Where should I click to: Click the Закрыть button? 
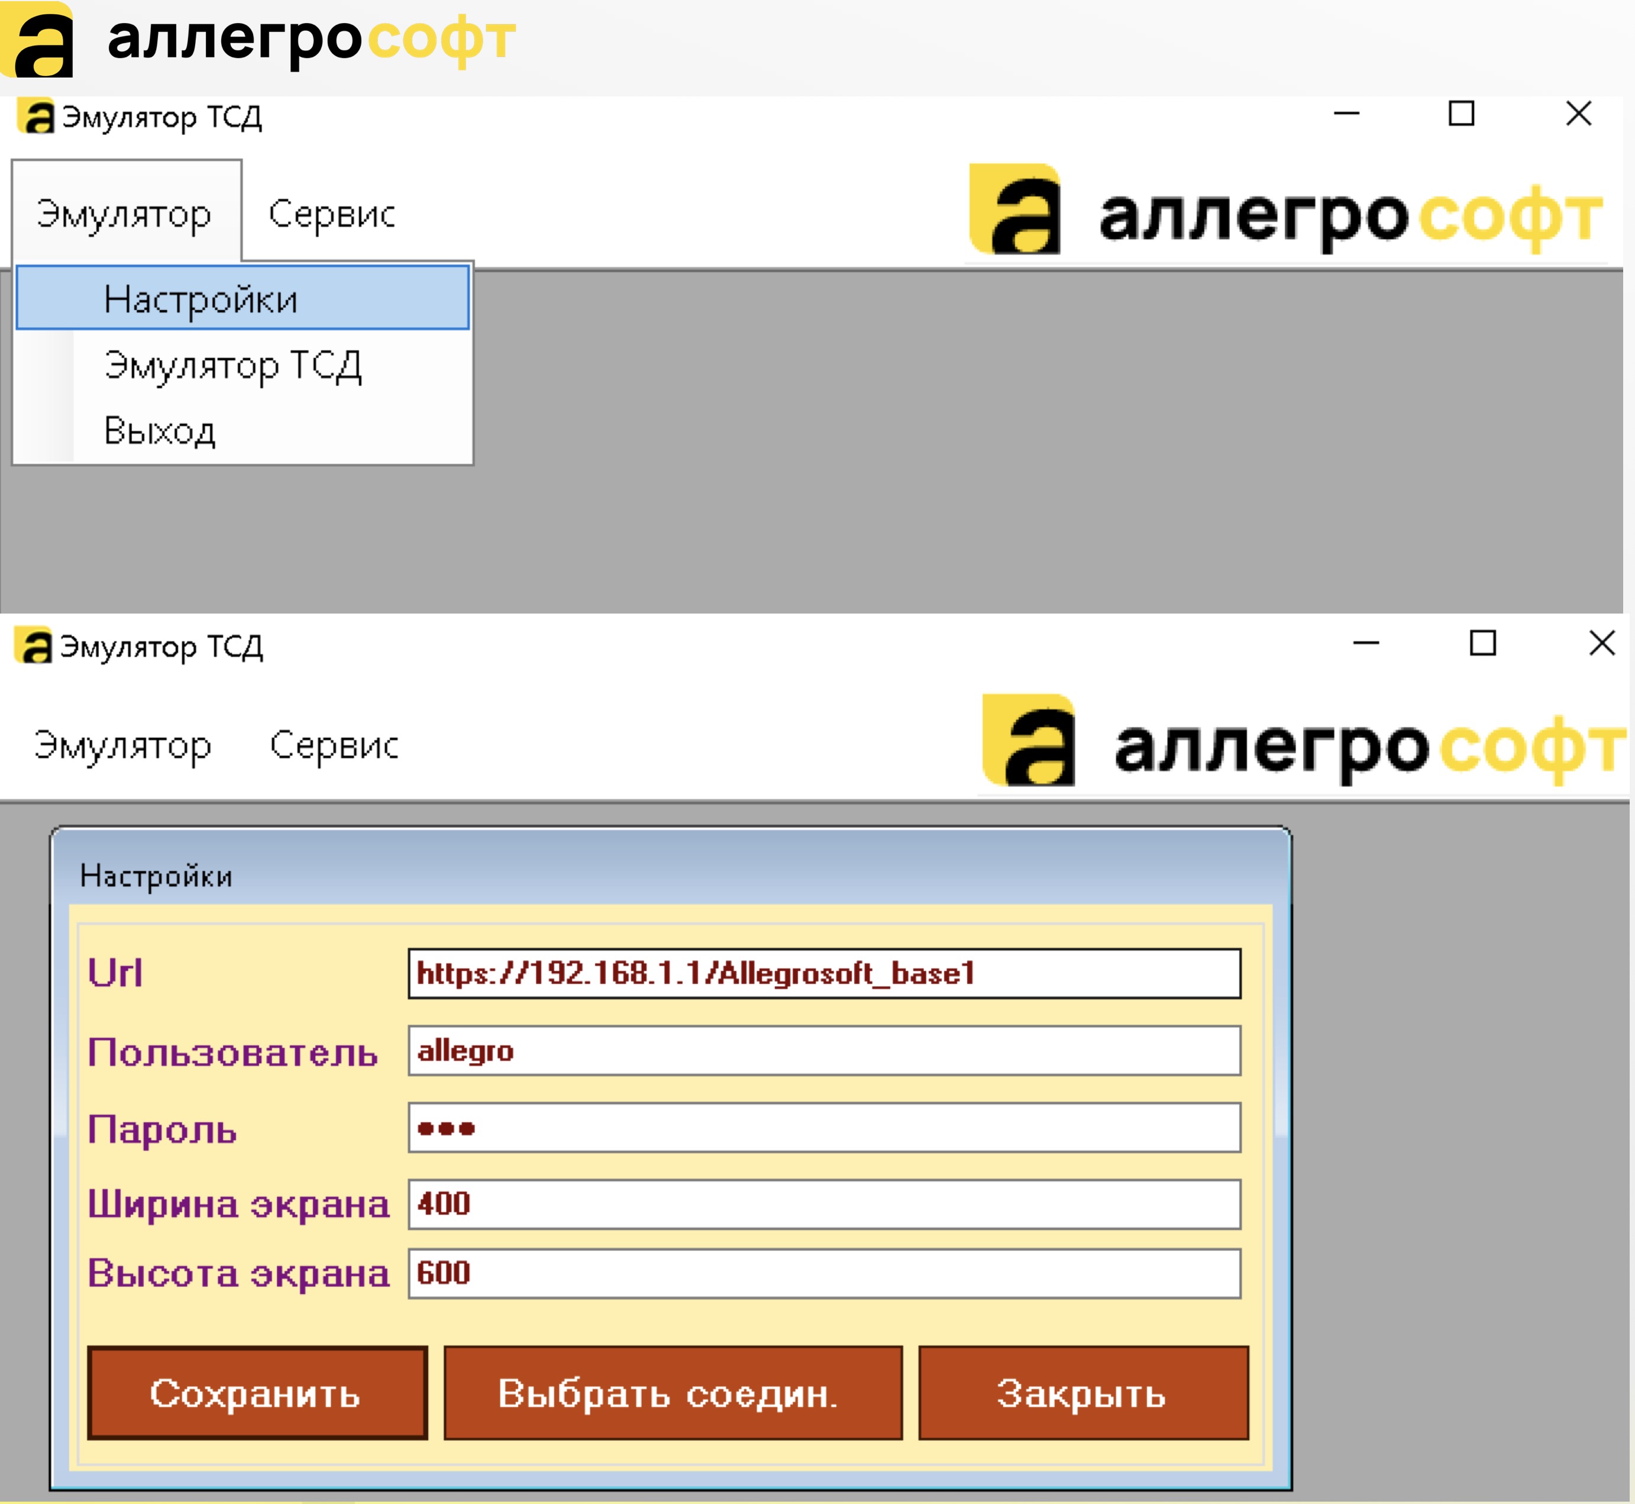pyautogui.click(x=1083, y=1393)
